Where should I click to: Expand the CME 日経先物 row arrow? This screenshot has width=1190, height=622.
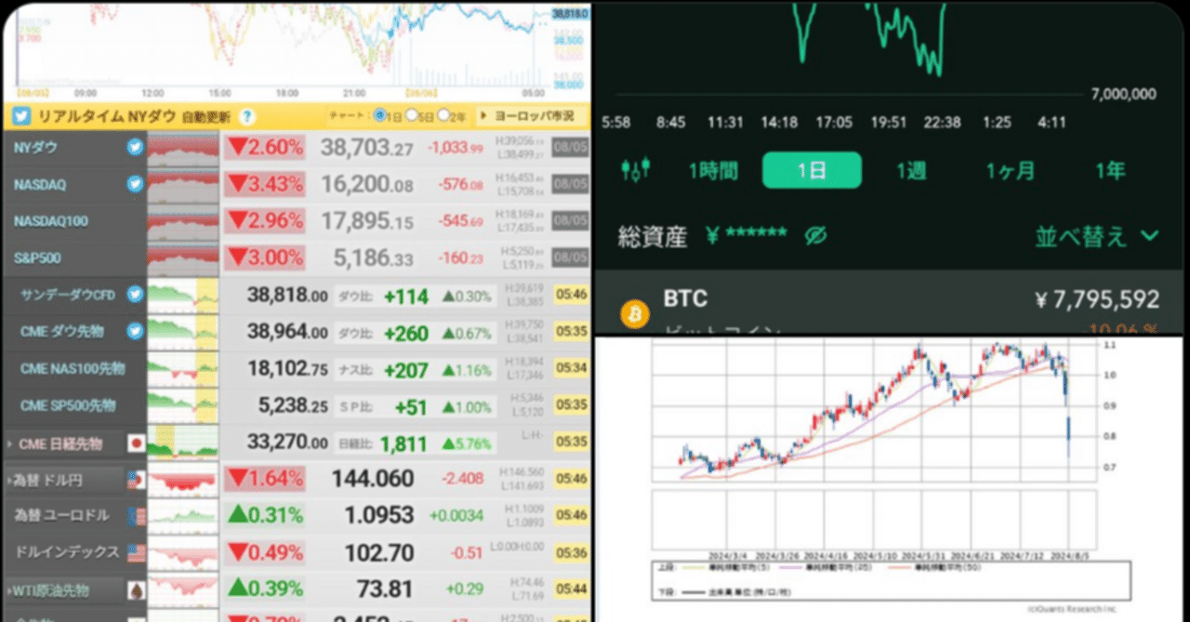pos(10,443)
